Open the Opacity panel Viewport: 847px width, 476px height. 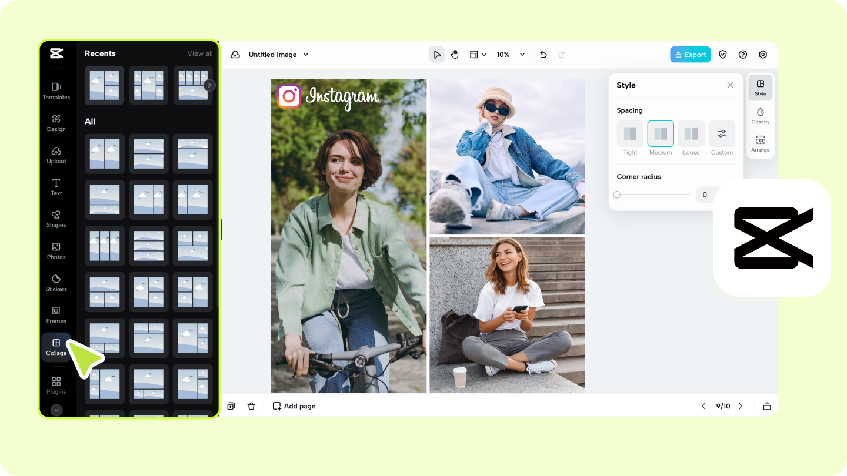760,116
